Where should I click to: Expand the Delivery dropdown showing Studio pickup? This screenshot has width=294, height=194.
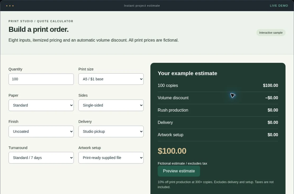(x=111, y=131)
